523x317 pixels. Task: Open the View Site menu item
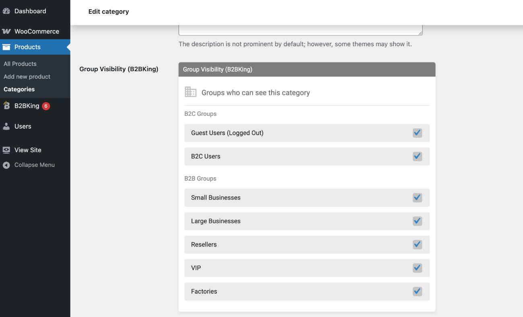[x=35, y=150]
